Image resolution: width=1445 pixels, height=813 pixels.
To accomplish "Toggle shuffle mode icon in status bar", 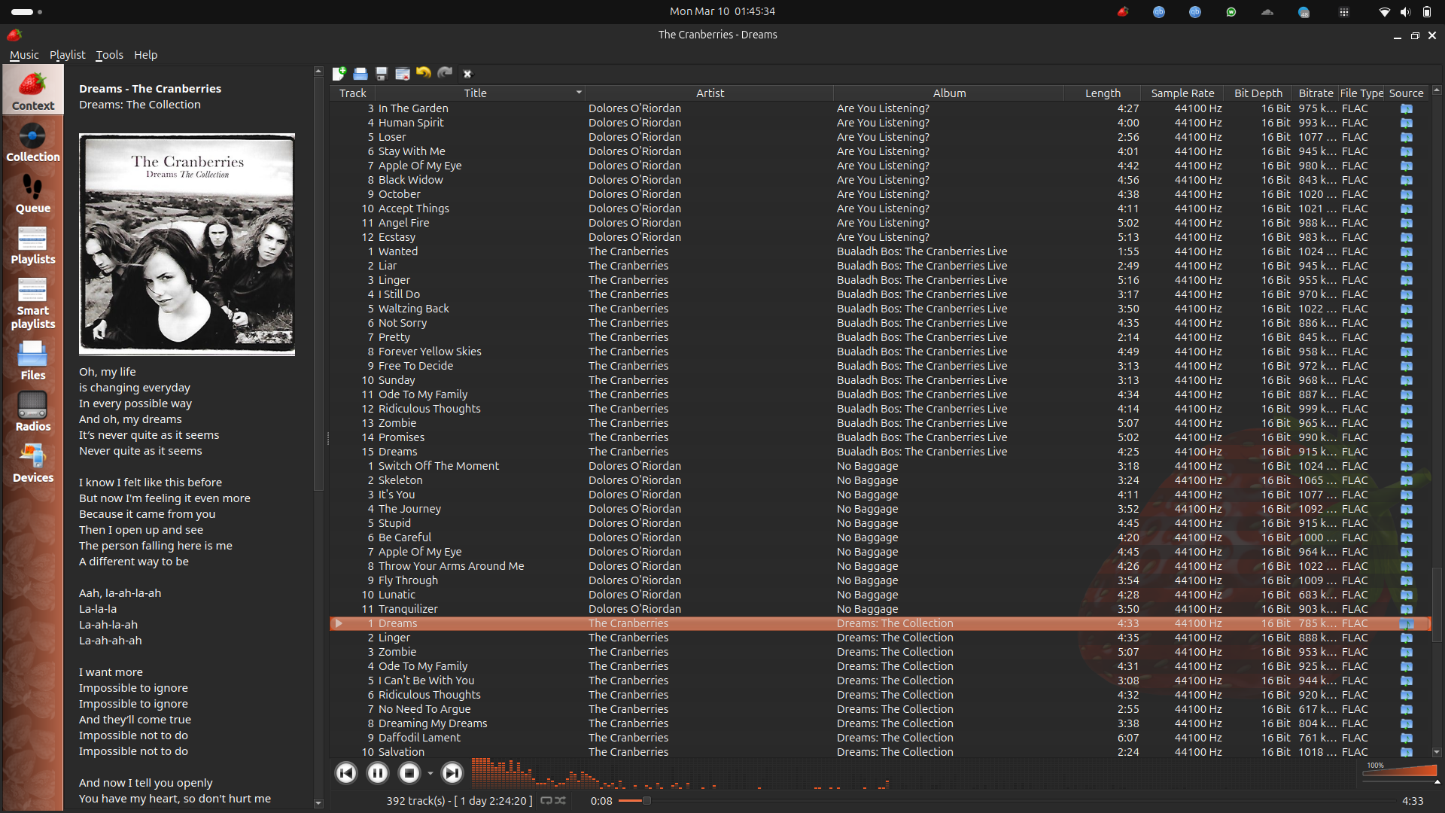I will [561, 801].
